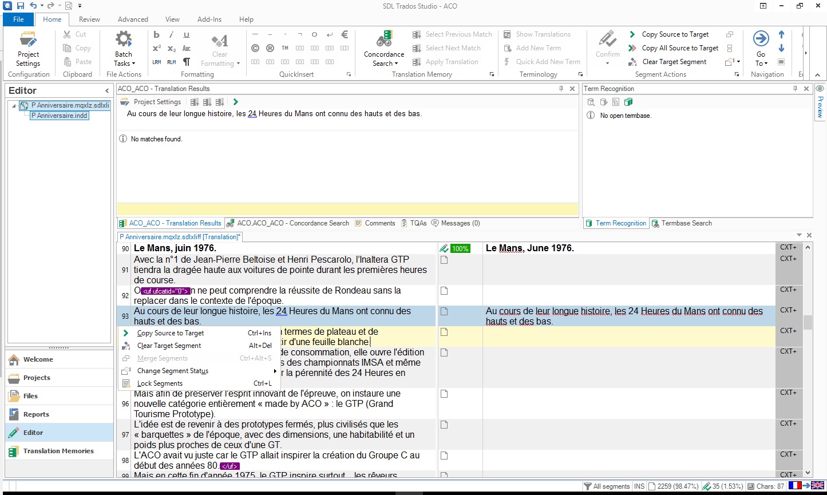Screen dimensions: 827x495
Task: Undo the last action in quick access toolbar
Action: click(33, 6)
